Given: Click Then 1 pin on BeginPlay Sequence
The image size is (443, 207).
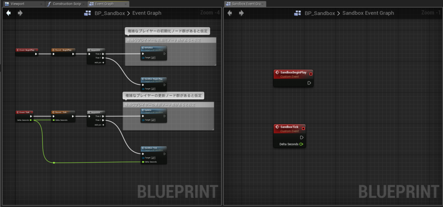Looking at the screenshot, I should click(103, 58).
